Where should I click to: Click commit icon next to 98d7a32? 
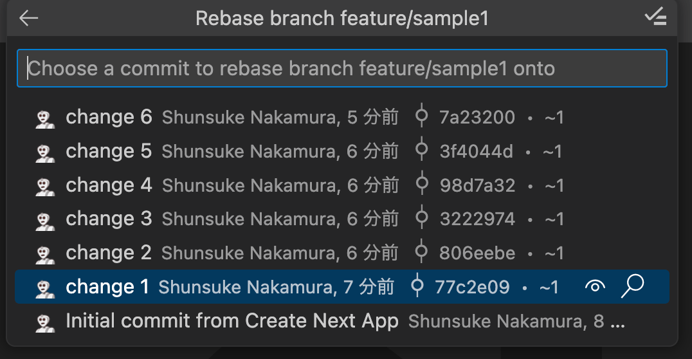(421, 184)
